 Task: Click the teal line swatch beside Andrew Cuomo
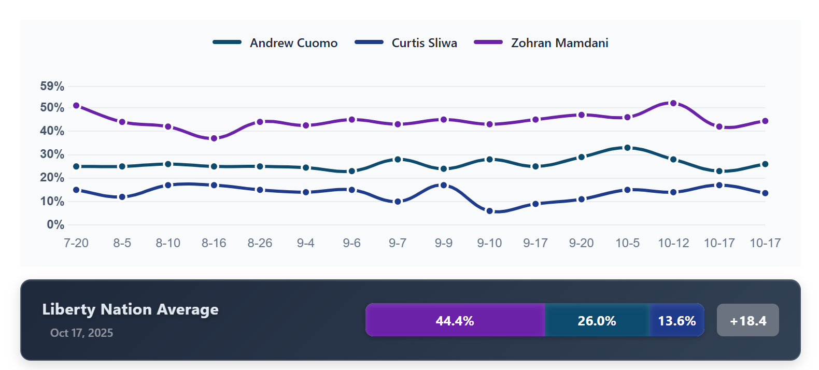pos(227,42)
